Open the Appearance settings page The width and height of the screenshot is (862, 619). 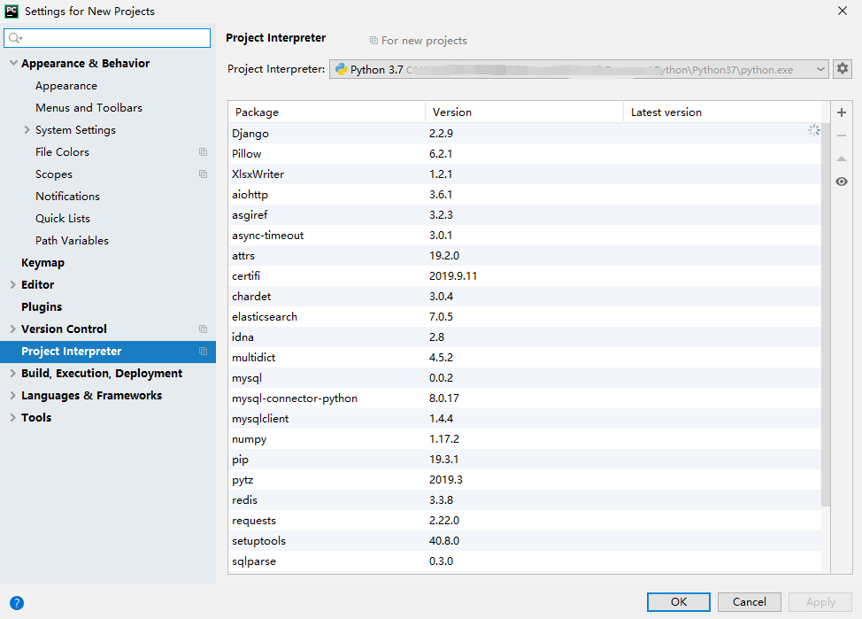pyautogui.click(x=66, y=86)
